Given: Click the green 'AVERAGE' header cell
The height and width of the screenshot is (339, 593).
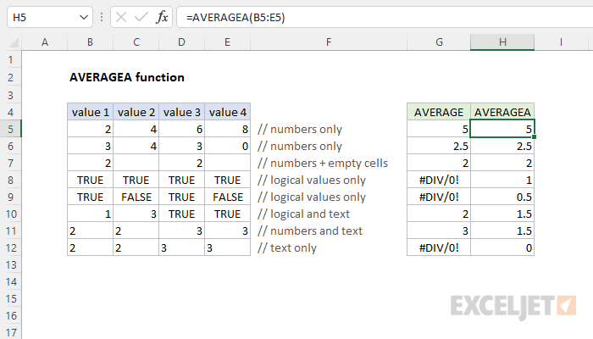Looking at the screenshot, I should [439, 112].
